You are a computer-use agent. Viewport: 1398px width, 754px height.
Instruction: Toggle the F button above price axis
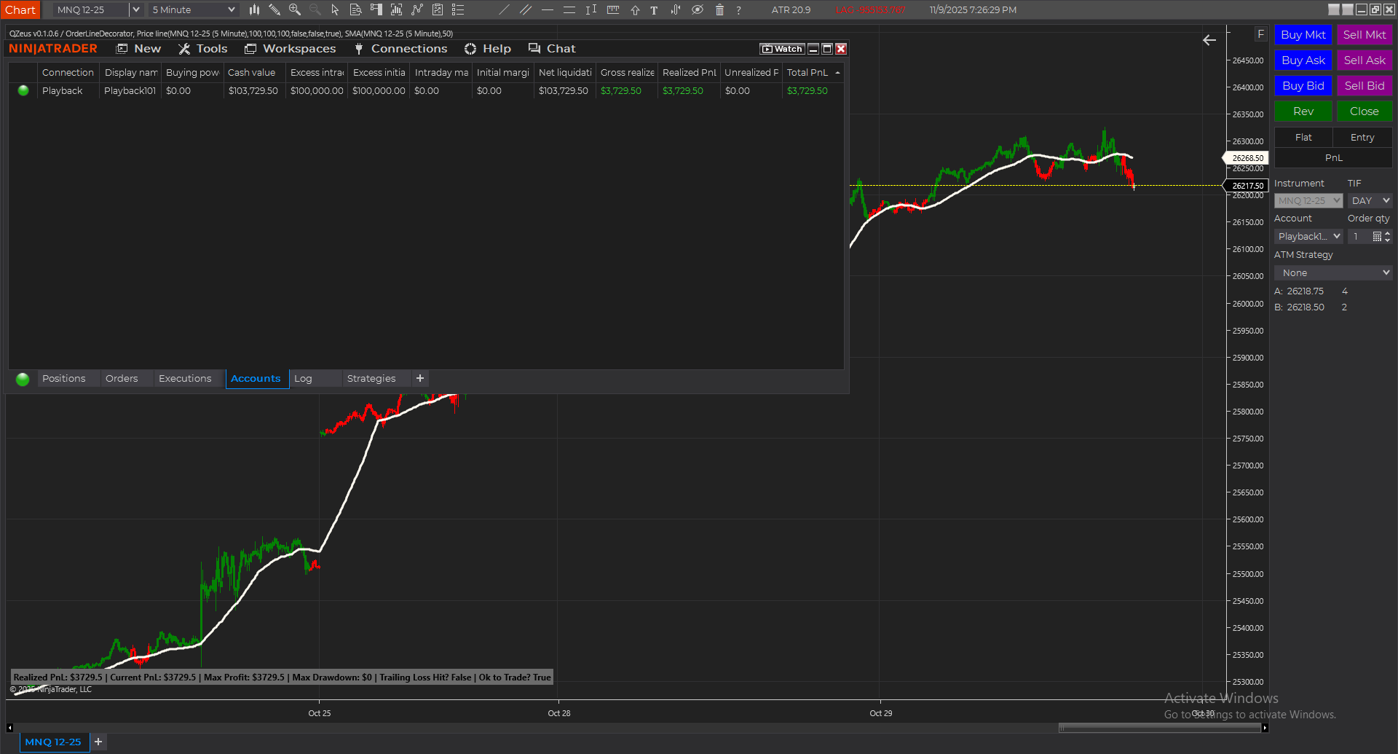[1260, 34]
